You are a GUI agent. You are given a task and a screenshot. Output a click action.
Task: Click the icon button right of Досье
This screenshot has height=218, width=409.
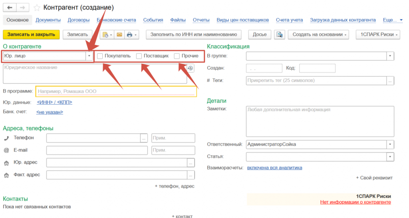pyautogui.click(x=280, y=35)
